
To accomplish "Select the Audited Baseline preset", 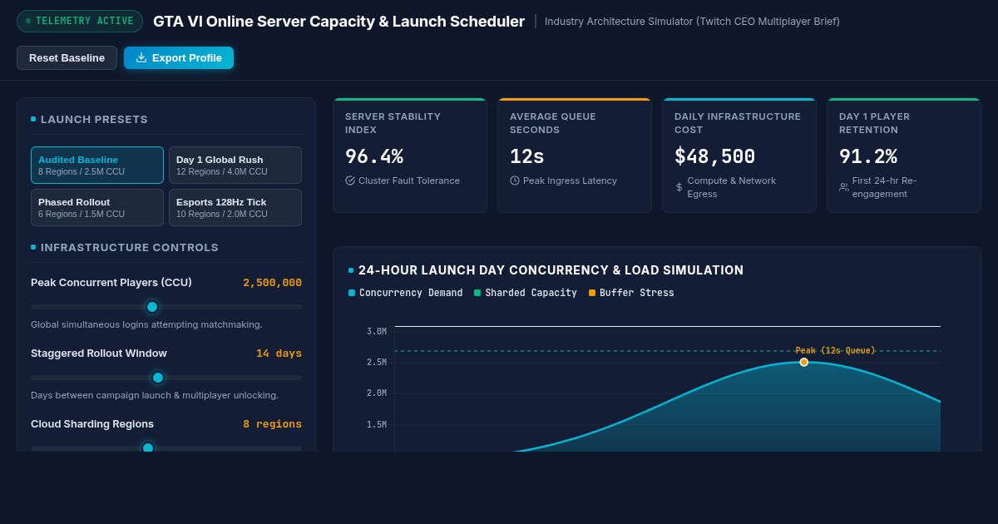I will pos(97,165).
